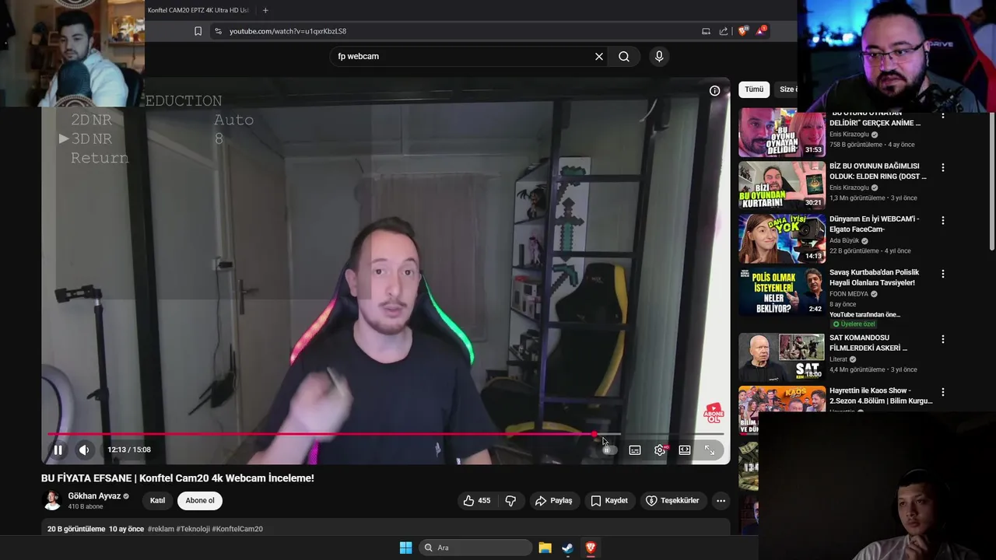Click the video title 'BU FİYATA EFSANE'

177,478
